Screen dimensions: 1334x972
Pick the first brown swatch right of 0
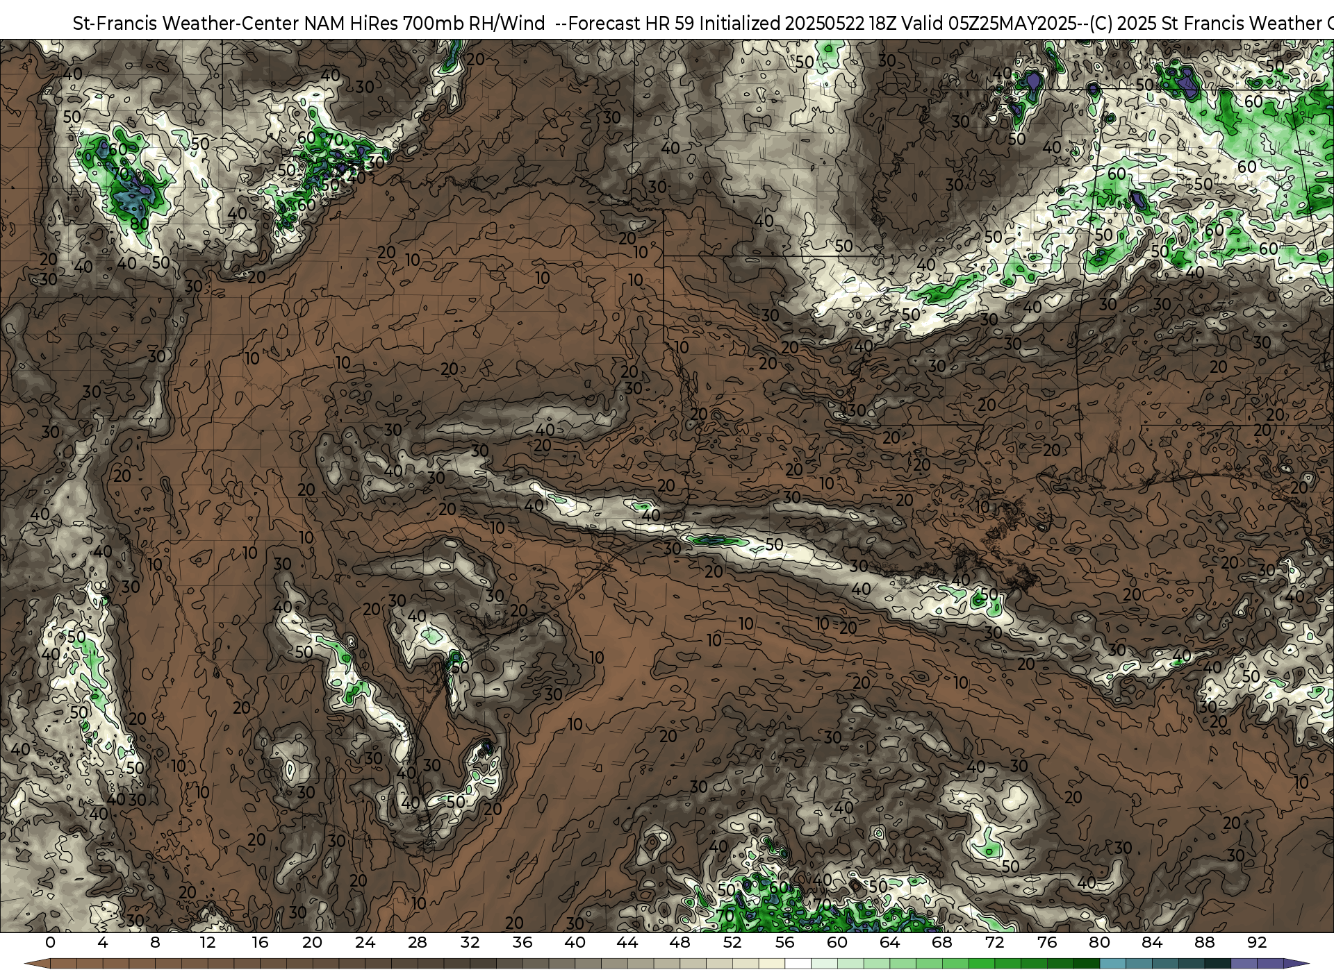coord(63,964)
